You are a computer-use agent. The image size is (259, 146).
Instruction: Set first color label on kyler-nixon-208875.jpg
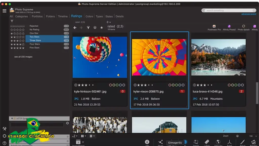point(170,85)
